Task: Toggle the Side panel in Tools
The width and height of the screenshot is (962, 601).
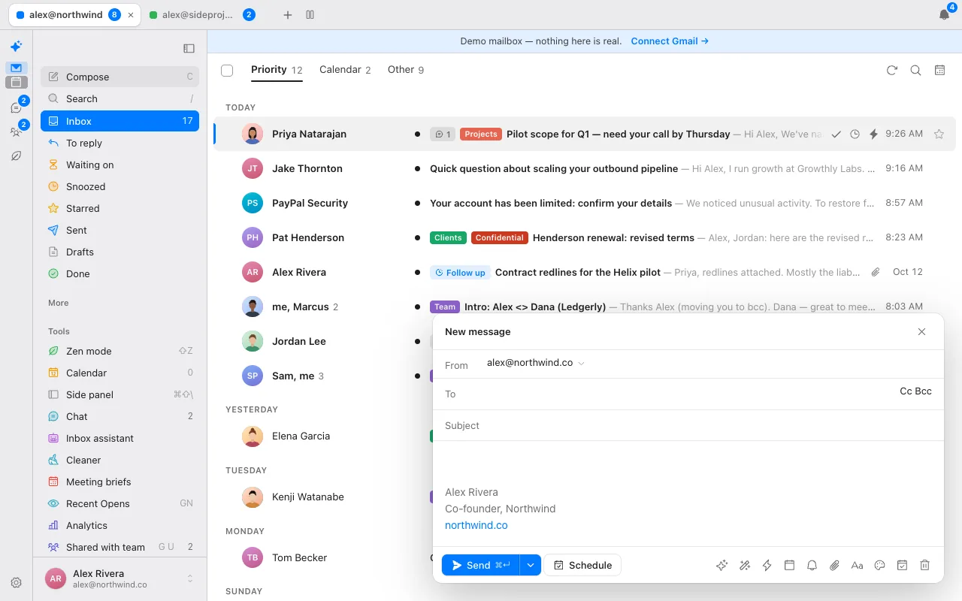Action: pos(120,394)
